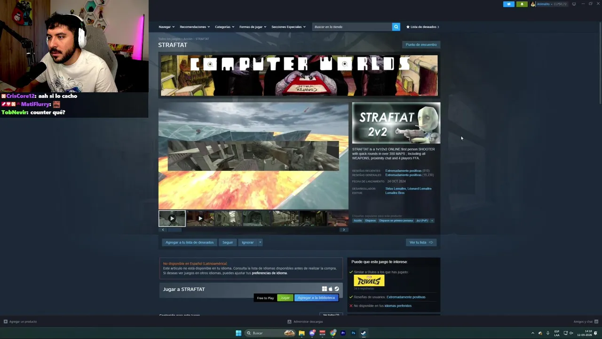
Task: Open the 'Lemaitre Bros' publisher link
Action: coord(395,193)
